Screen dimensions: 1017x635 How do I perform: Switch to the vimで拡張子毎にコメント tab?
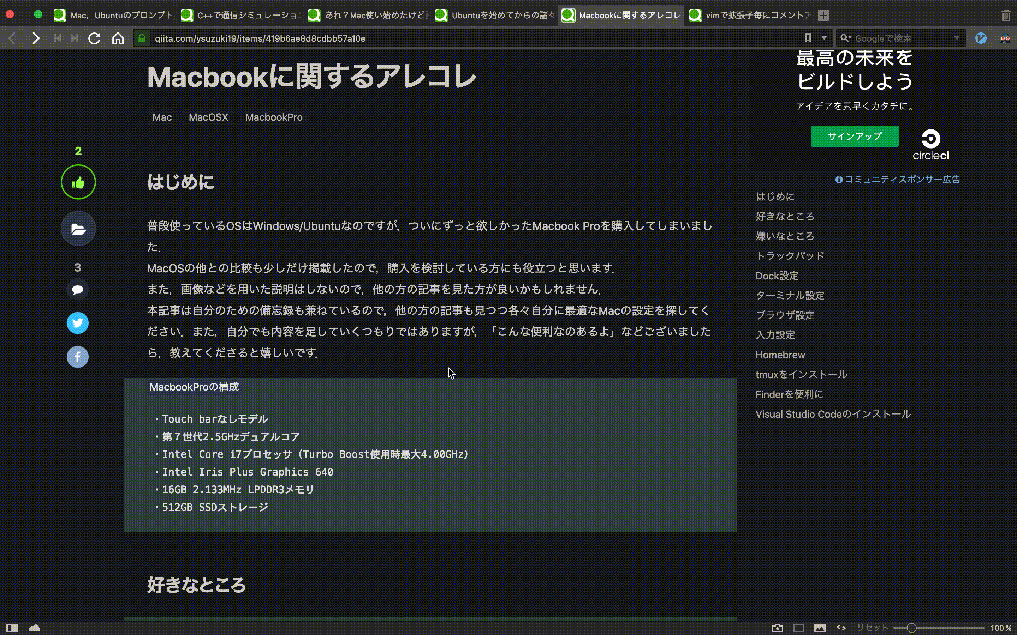(749, 16)
